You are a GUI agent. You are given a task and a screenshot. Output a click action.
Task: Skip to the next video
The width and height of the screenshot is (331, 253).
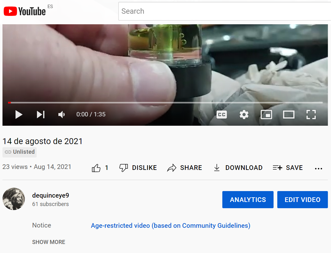click(x=41, y=115)
